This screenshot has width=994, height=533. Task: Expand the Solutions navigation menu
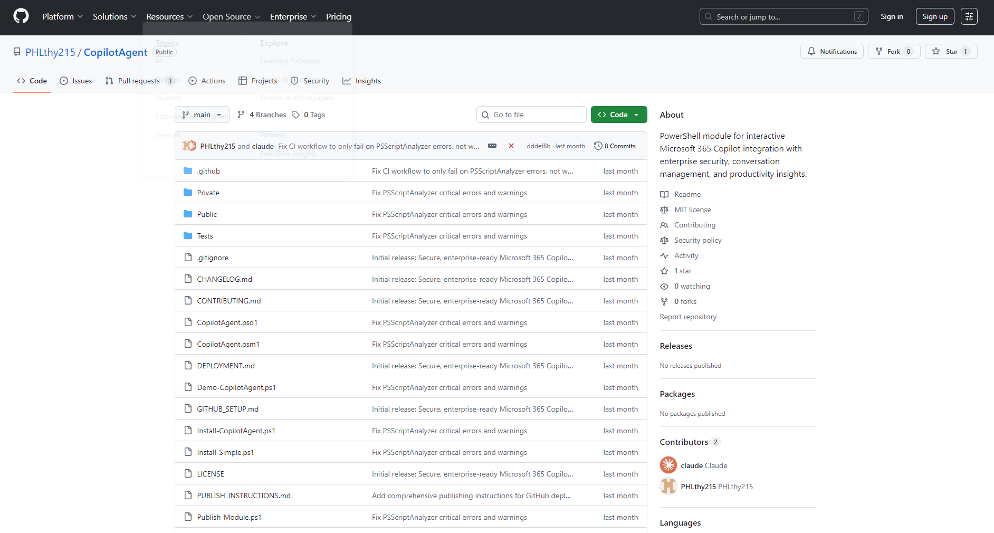click(x=114, y=16)
